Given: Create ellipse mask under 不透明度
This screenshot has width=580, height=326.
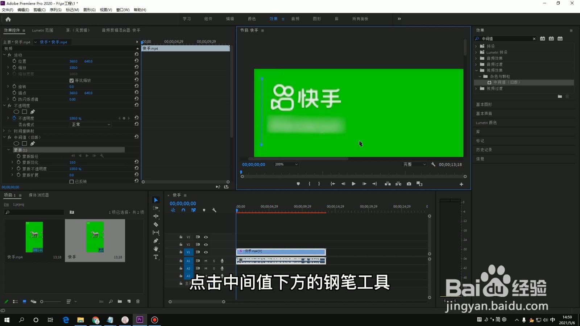Looking at the screenshot, I should click(x=16, y=112).
